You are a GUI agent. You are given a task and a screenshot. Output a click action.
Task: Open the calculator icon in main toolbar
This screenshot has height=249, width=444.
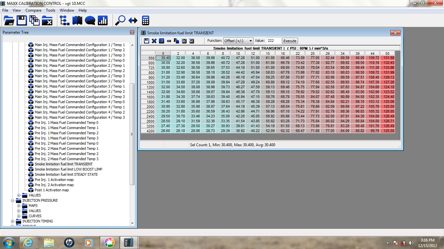(x=146, y=21)
